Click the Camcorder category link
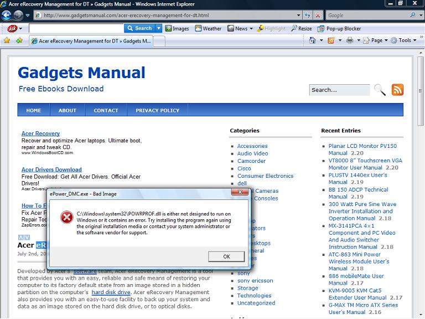 coord(252,161)
